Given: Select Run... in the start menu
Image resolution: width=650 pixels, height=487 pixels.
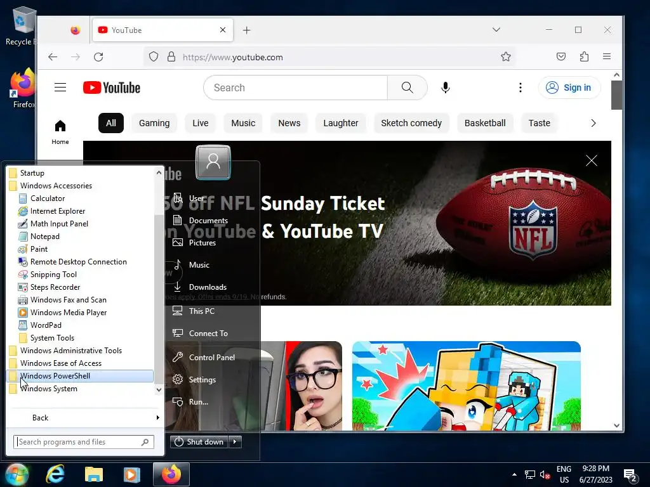Looking at the screenshot, I should [x=190, y=401].
